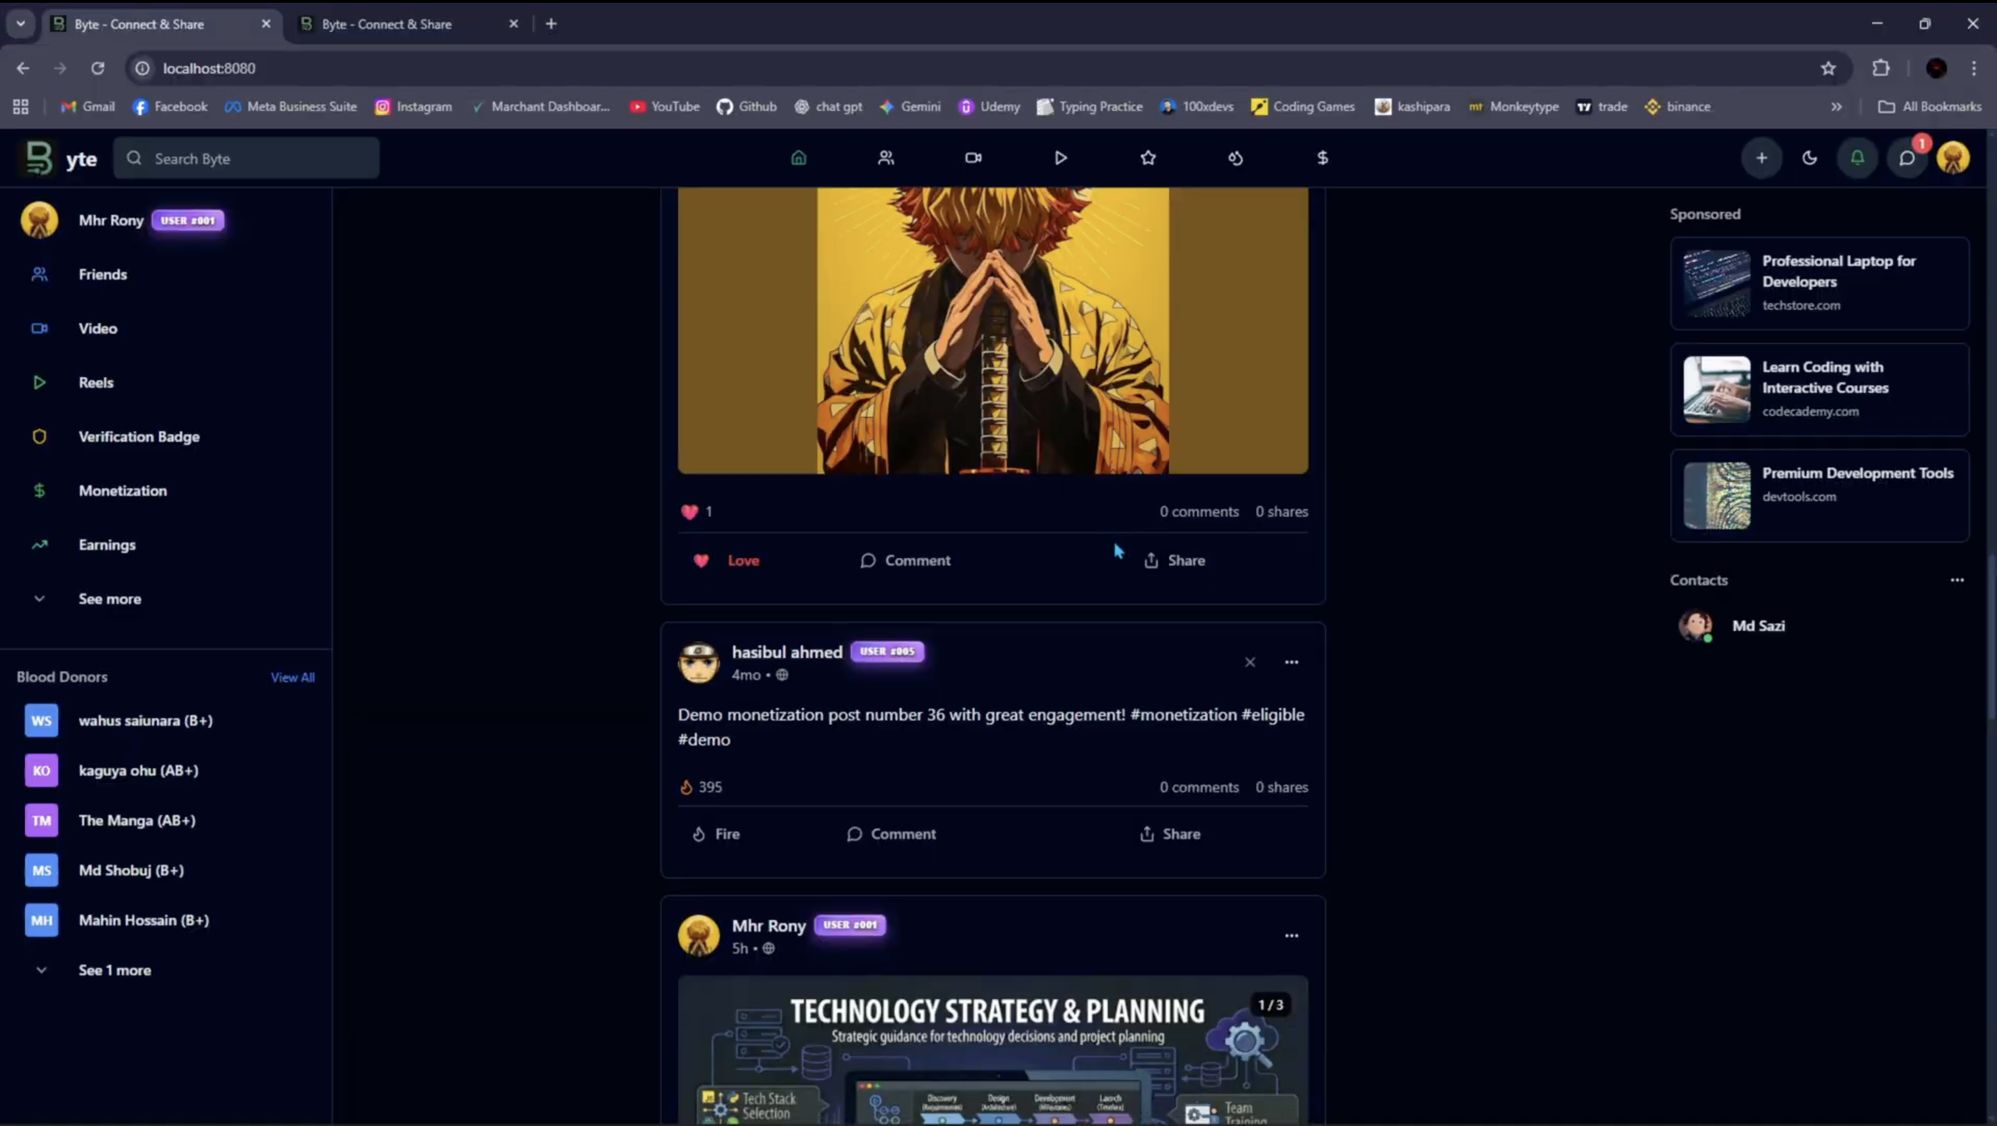Share hasibul ahmed's monetization post
Viewport: 1997px width, 1126px height.
1169,833
